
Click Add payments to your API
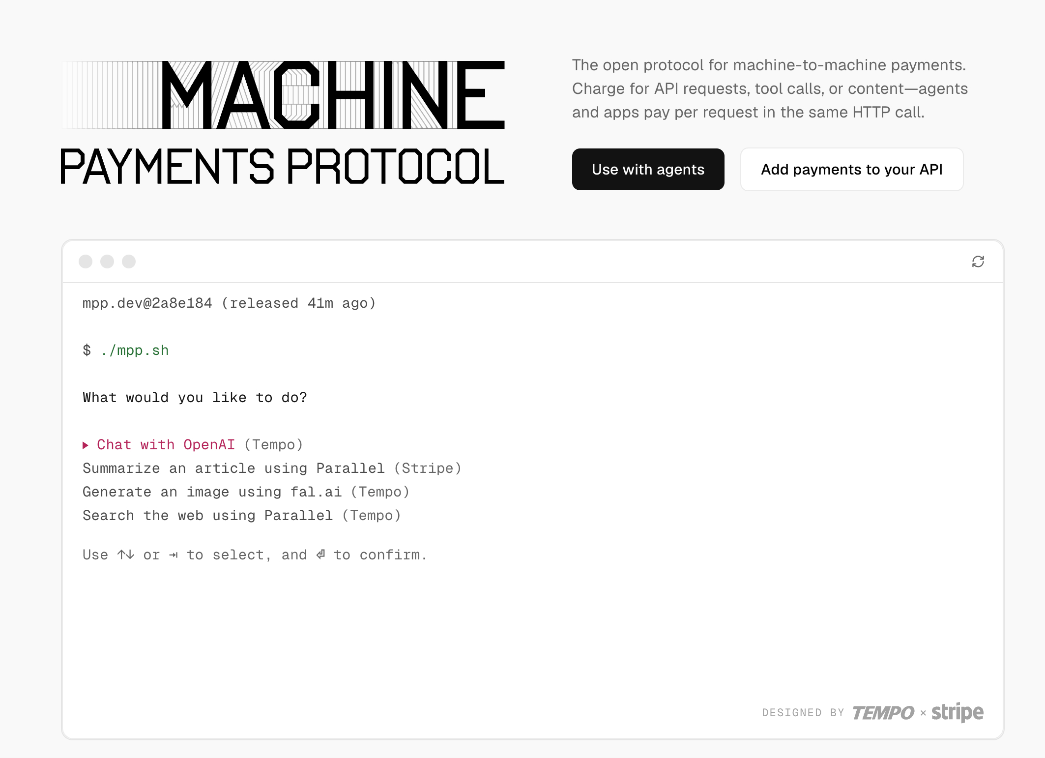851,169
